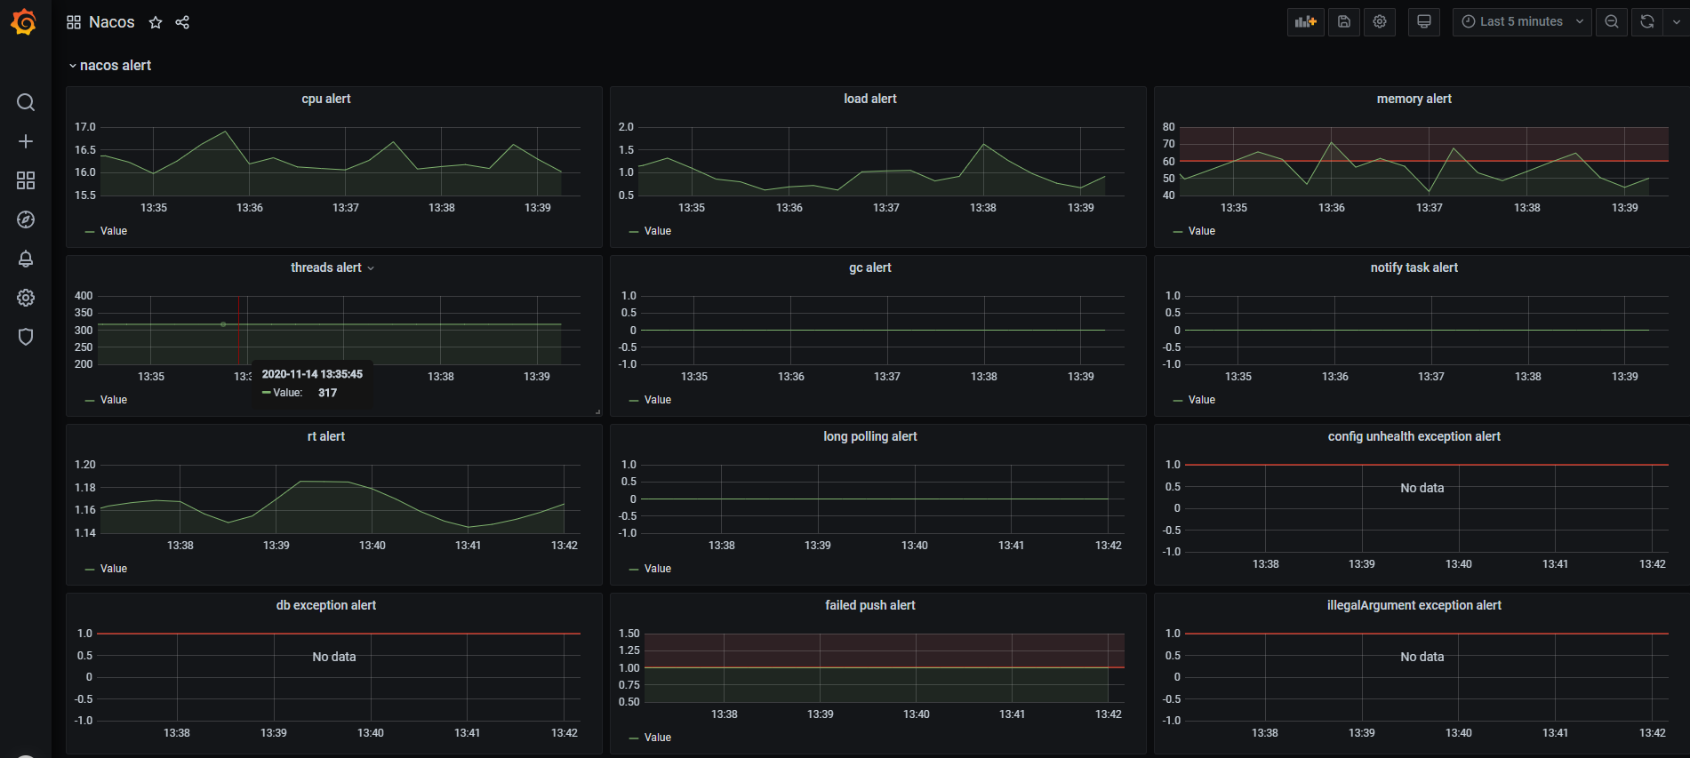1690x758 pixels.
Task: Open notify task alert title menu
Action: (x=1414, y=267)
